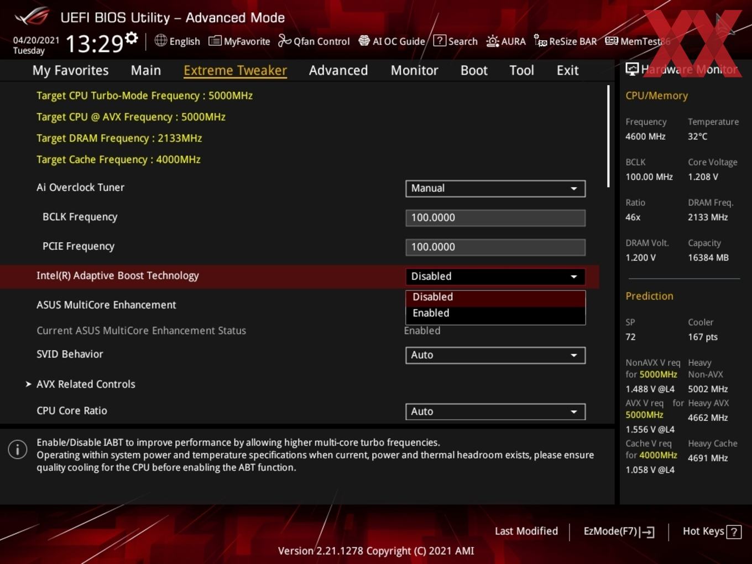Screen dimensions: 752x564
Task: Click the version copyright text
Action: pyautogui.click(x=376, y=551)
